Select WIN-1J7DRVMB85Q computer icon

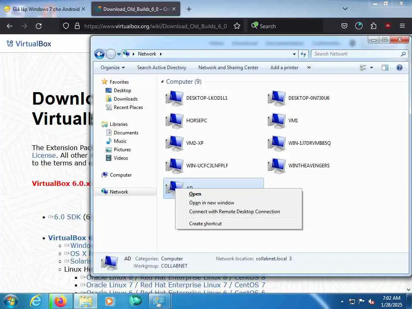(276, 143)
